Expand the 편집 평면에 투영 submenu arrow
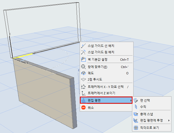174x133 pixels. pyautogui.click(x=169, y=120)
